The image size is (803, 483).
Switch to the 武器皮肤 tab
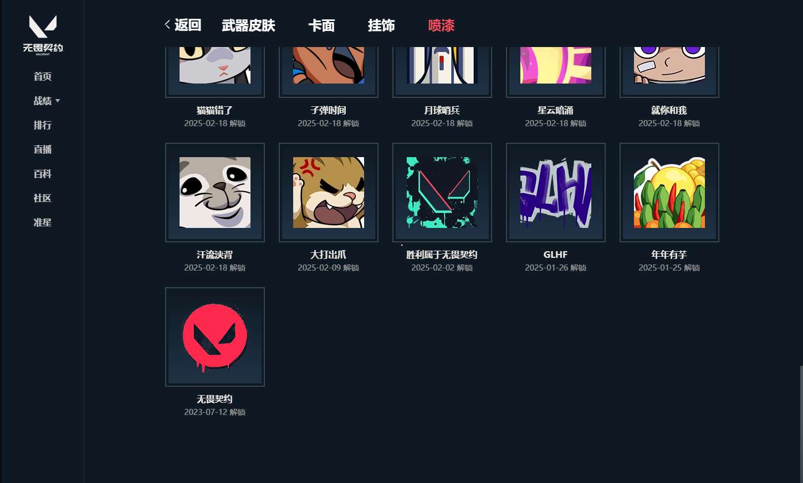(248, 25)
